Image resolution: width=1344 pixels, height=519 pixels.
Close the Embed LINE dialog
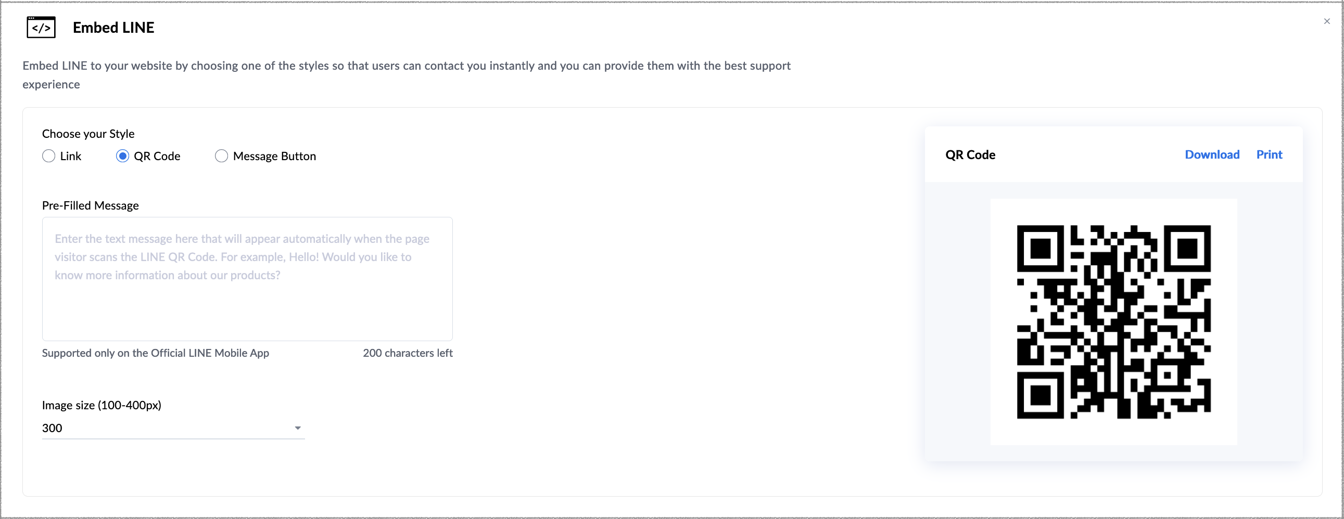tap(1327, 21)
